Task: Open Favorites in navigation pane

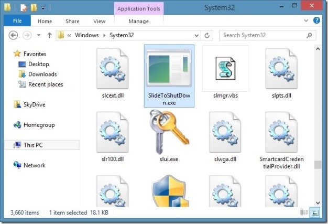Action: (35, 54)
